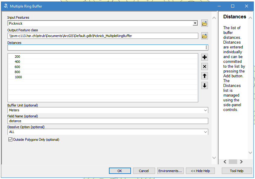255x179 pixels.
Task: Open the Input Features dropdown
Action: pyautogui.click(x=195, y=23)
